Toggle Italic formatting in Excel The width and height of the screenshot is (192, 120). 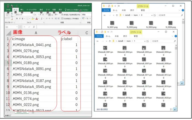click(x=20, y=18)
